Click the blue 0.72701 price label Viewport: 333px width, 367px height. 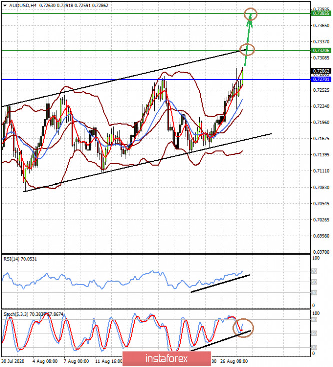321,79
